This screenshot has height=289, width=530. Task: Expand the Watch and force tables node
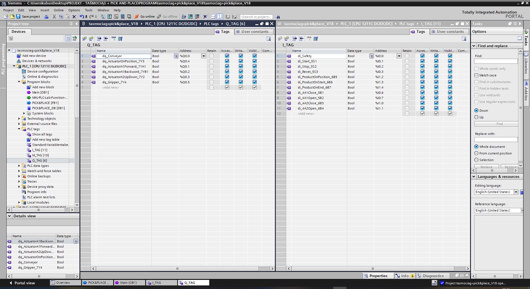pos(19,171)
